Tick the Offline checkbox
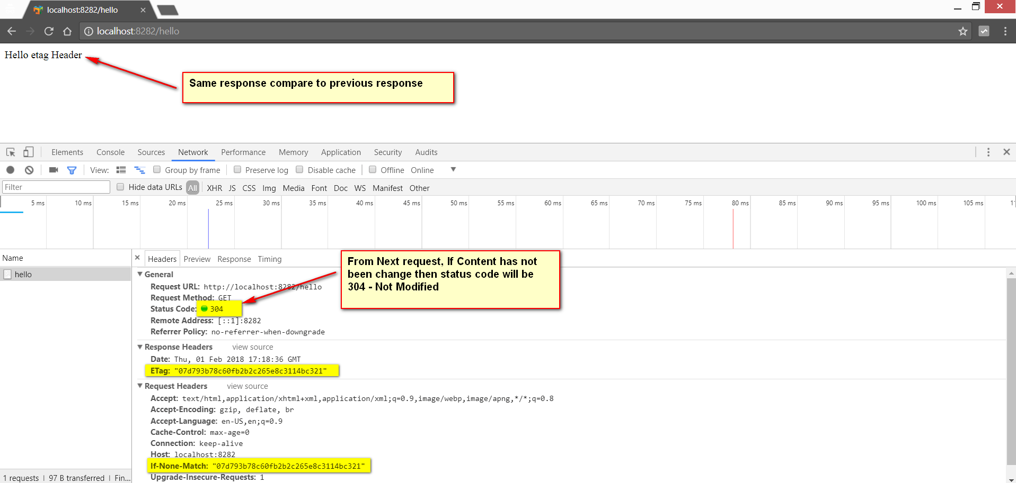This screenshot has width=1016, height=483. click(x=373, y=169)
